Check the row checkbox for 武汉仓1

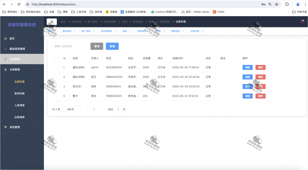click(55, 87)
